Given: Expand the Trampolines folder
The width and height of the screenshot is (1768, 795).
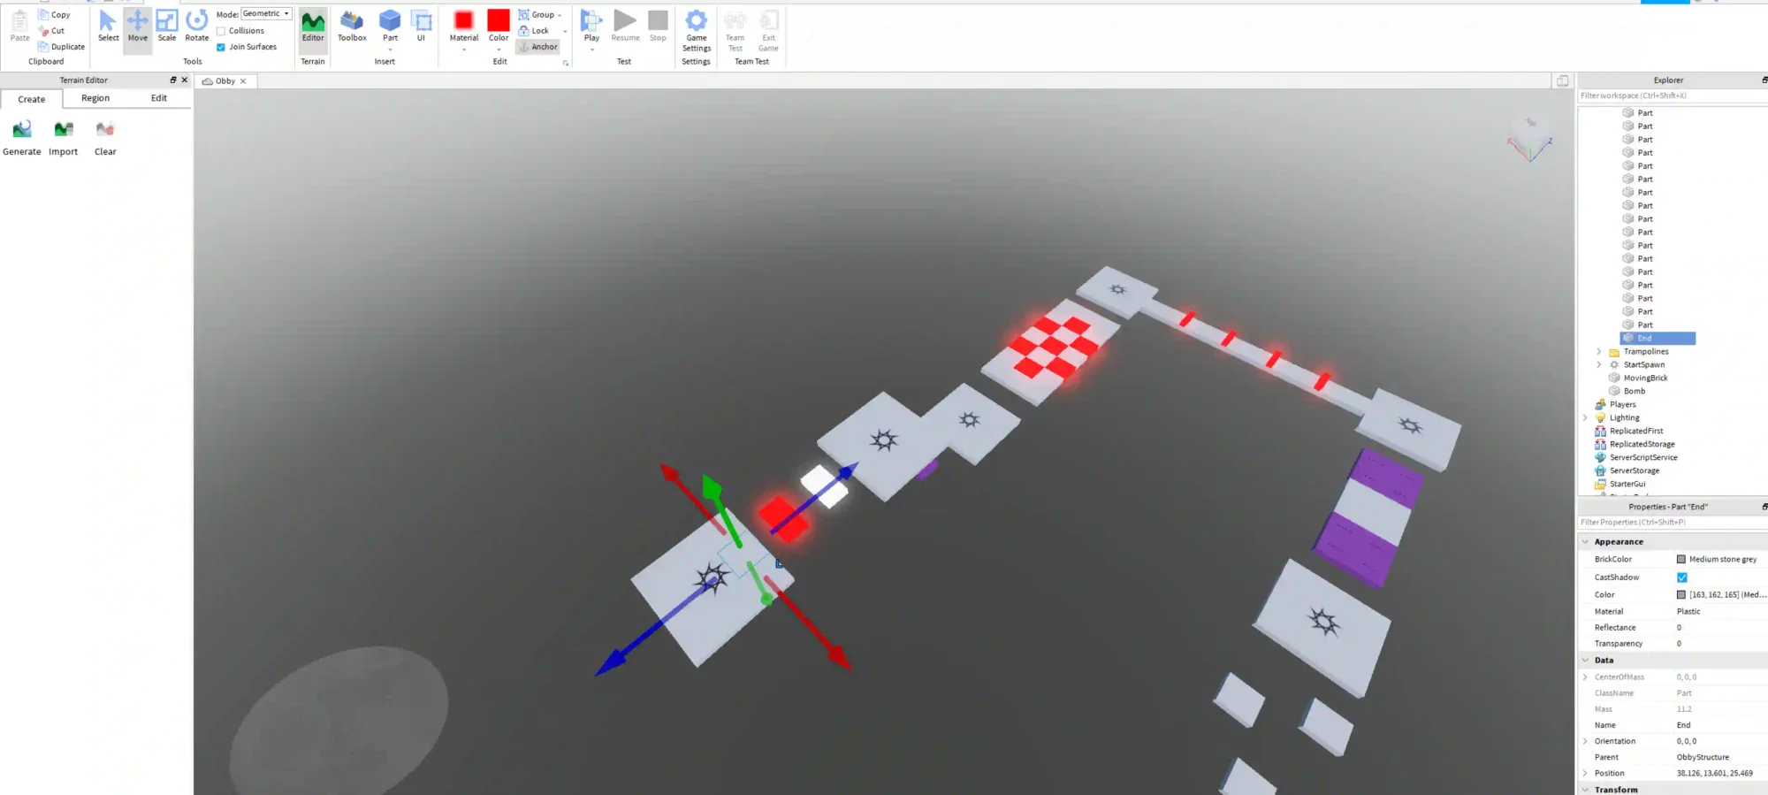Looking at the screenshot, I should (x=1598, y=352).
